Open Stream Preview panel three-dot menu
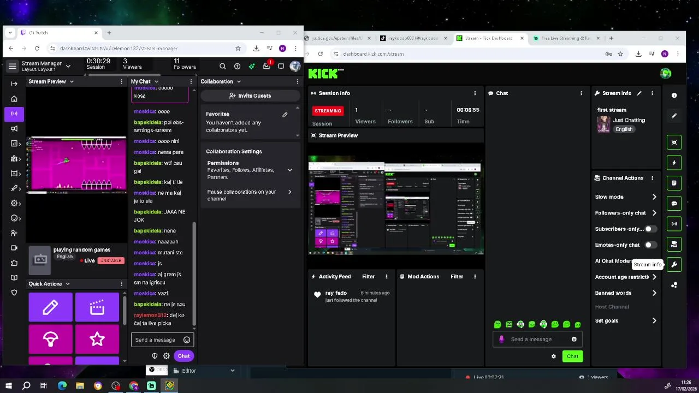Viewport: 699px width, 393px height. 121,81
